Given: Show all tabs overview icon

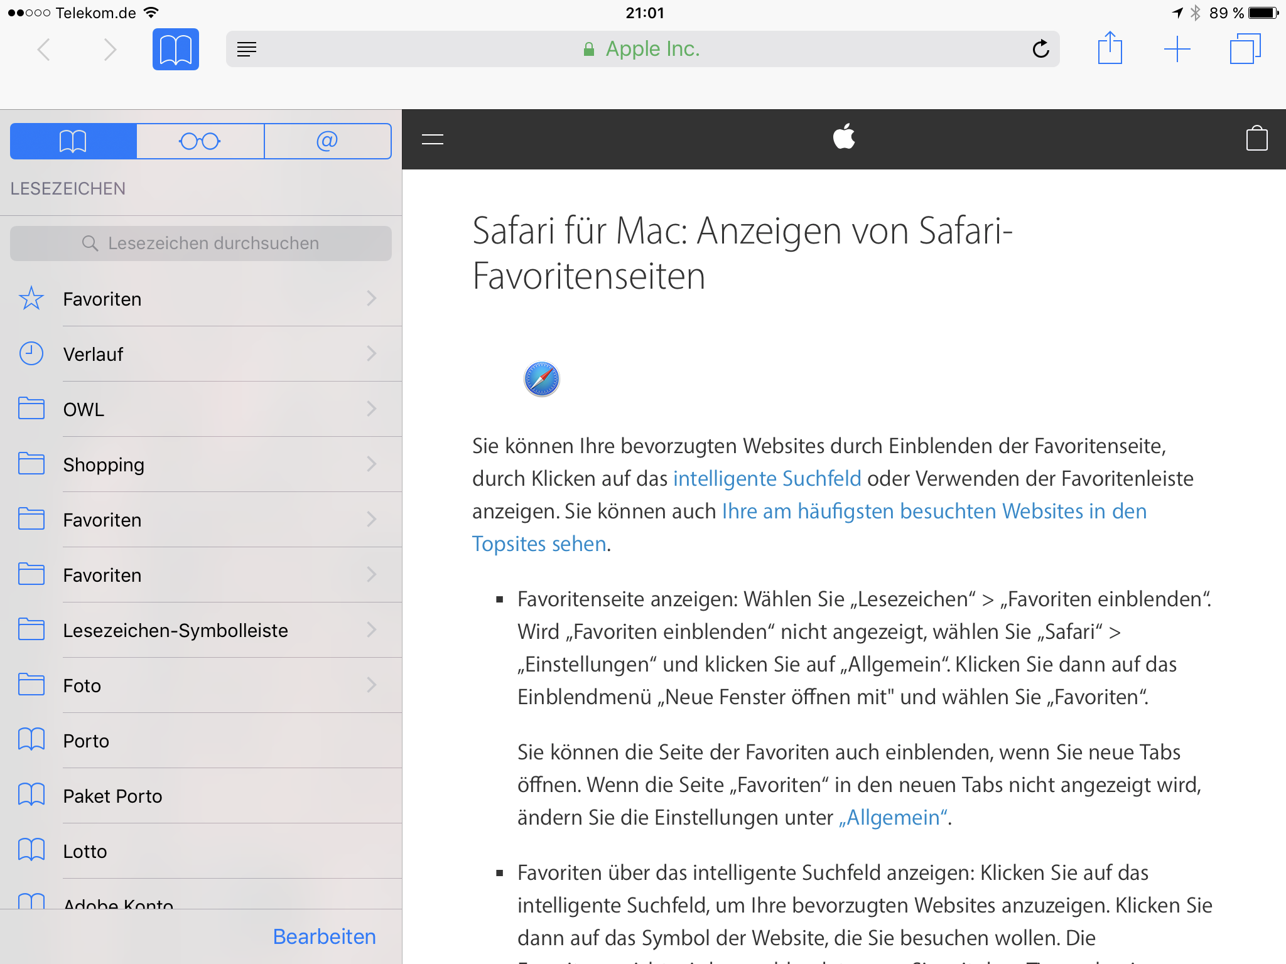Looking at the screenshot, I should click(1245, 49).
